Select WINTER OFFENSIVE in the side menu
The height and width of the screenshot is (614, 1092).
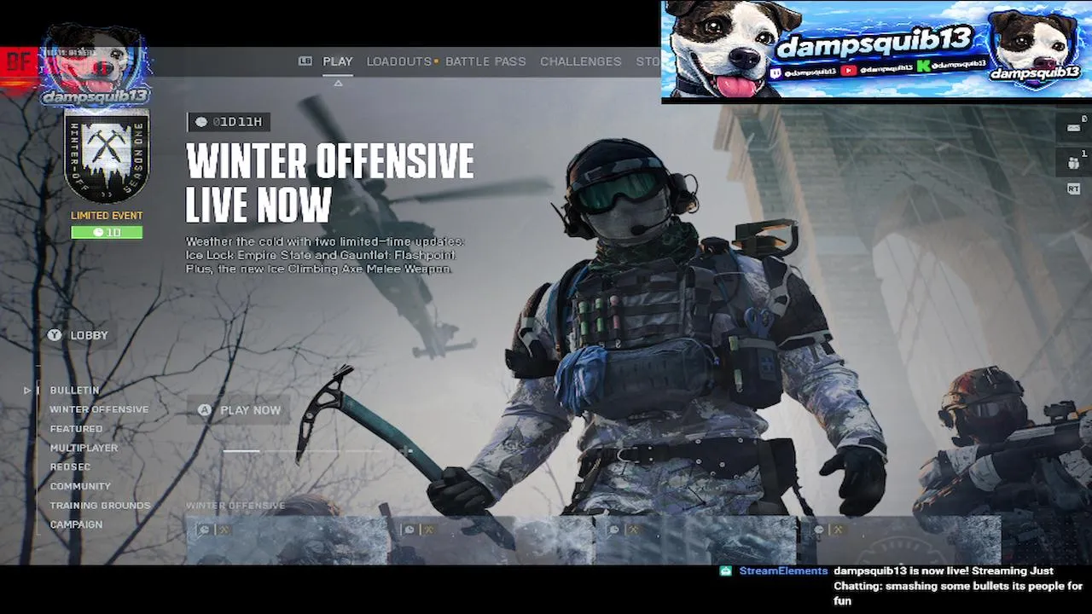pos(99,409)
